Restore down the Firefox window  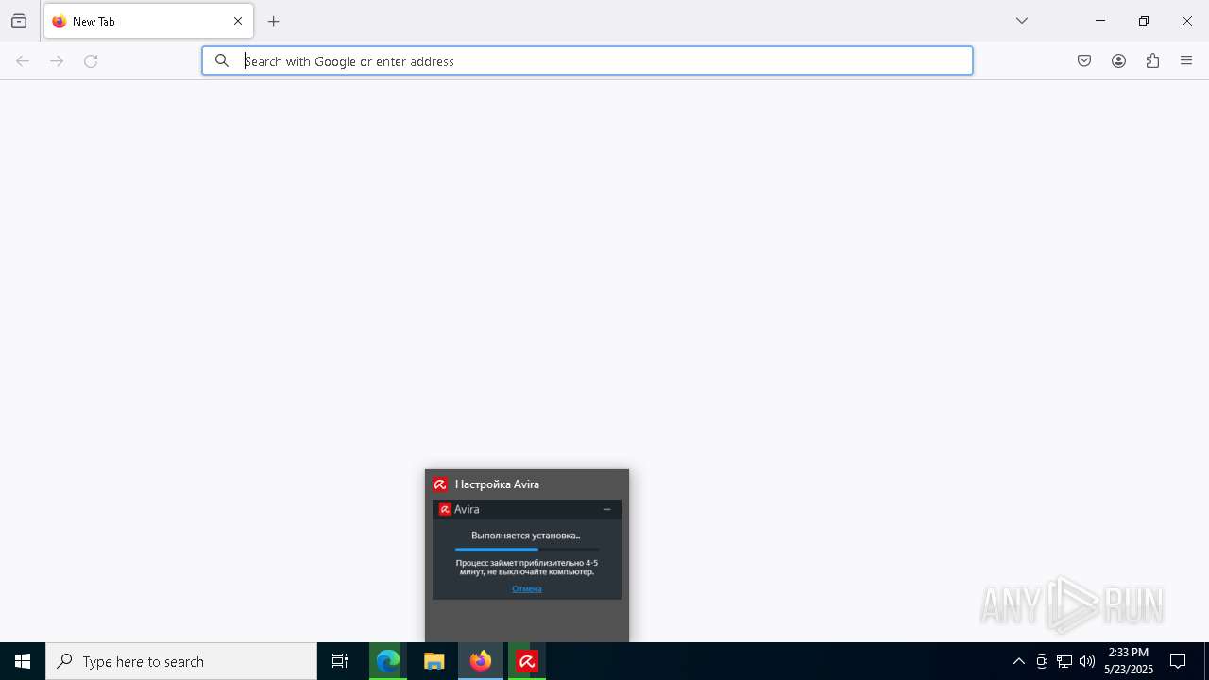click(1144, 21)
